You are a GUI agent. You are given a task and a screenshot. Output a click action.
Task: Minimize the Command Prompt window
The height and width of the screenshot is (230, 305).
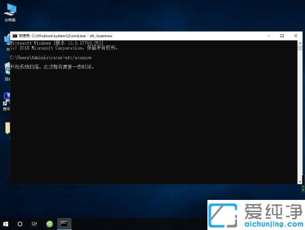268,36
